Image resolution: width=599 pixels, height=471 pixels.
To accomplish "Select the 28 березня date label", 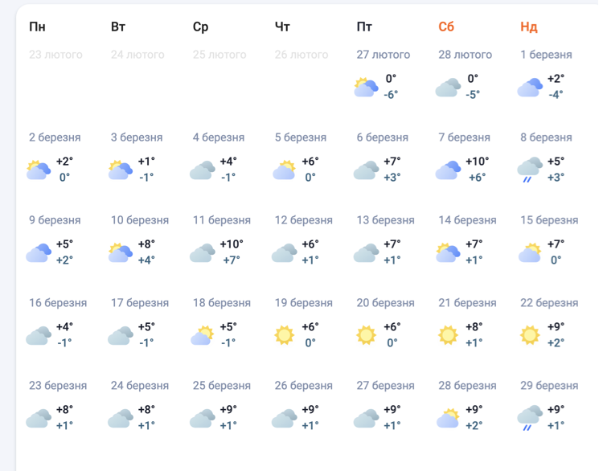I will 467,386.
